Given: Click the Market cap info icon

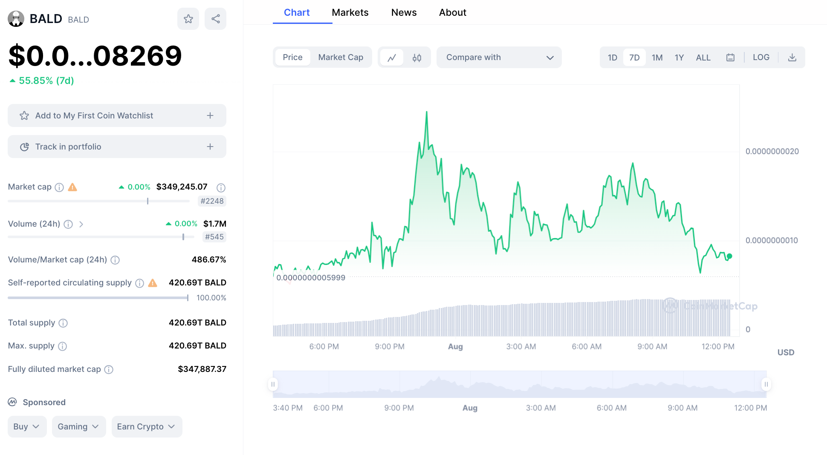Looking at the screenshot, I should (60, 187).
